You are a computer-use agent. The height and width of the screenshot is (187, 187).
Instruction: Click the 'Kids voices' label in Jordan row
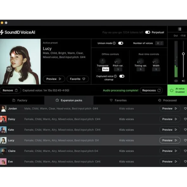pos(126,109)
